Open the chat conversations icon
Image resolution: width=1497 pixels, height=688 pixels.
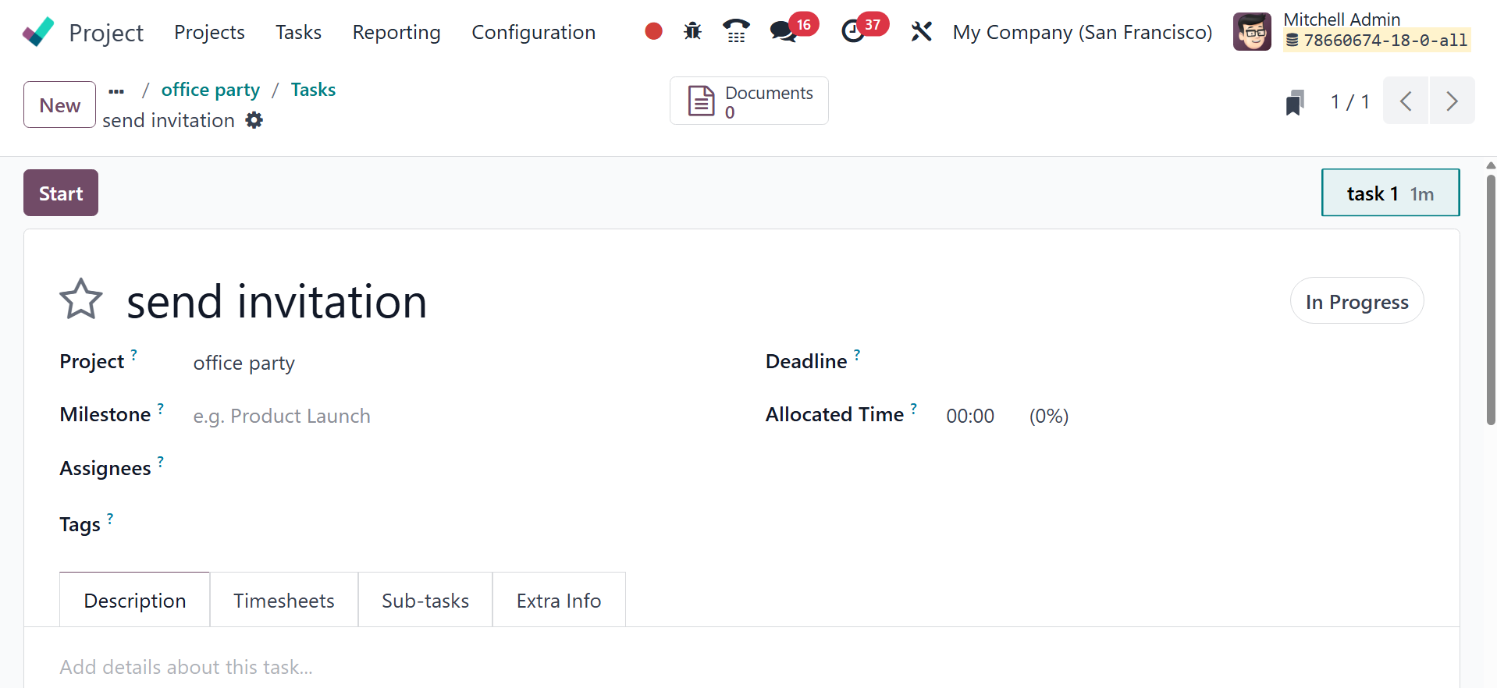pyautogui.click(x=783, y=31)
